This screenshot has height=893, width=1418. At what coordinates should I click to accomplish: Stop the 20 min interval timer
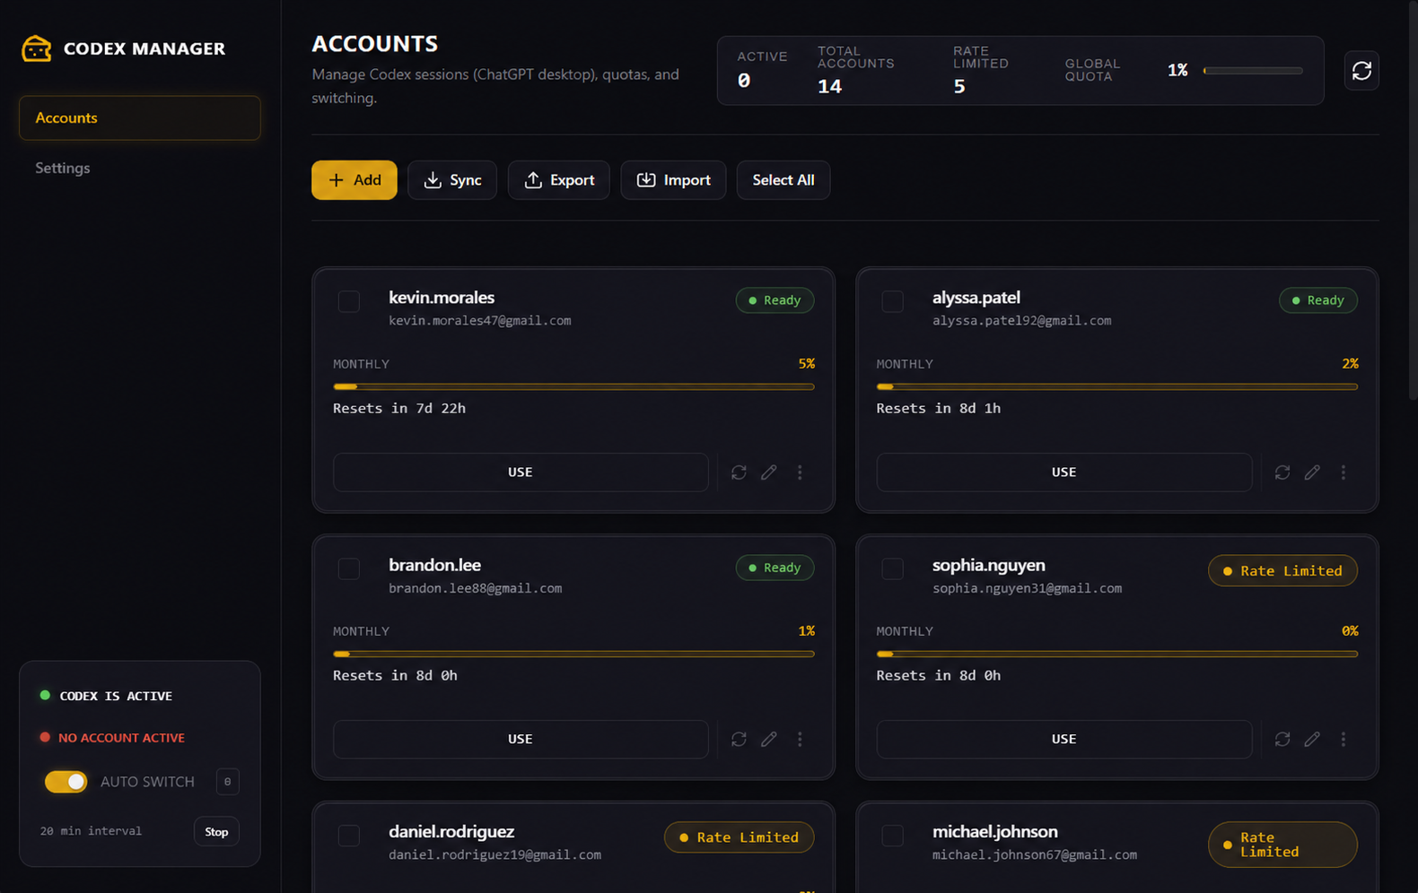pos(216,832)
